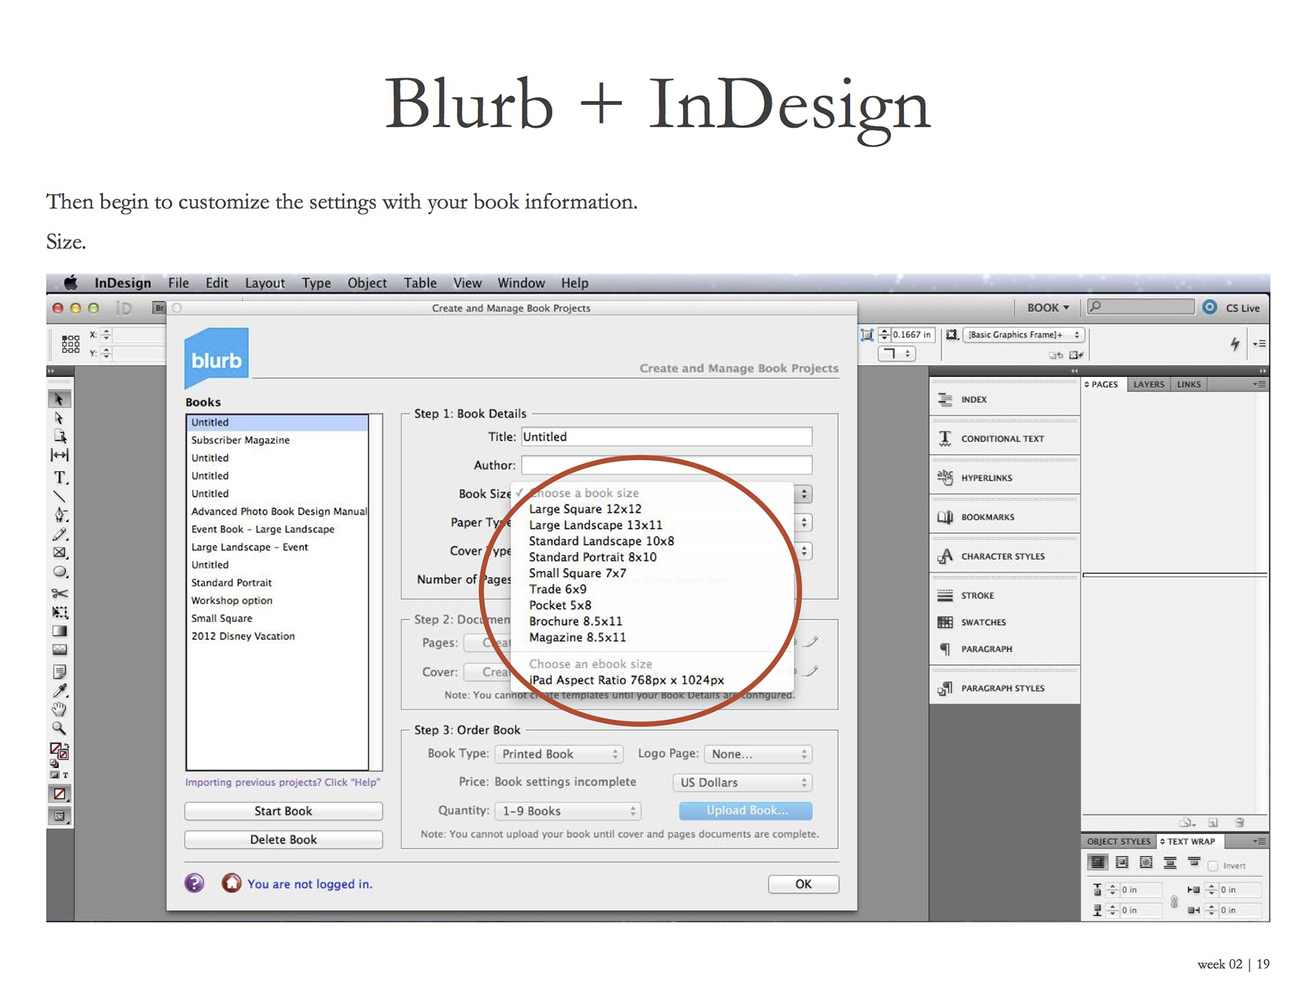The image size is (1316, 987).
Task: Open the US Dollars currency dropdown
Action: [742, 783]
